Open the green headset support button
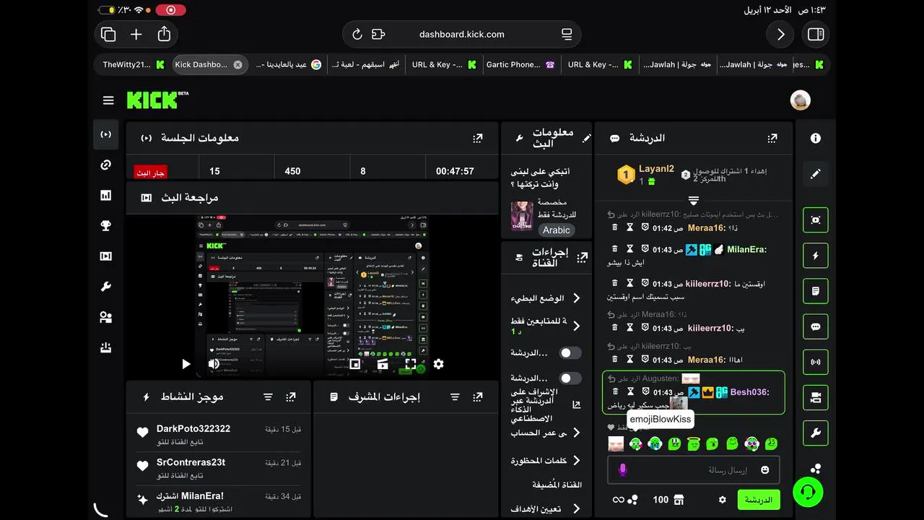Viewport: 924px width, 520px height. pos(808,492)
